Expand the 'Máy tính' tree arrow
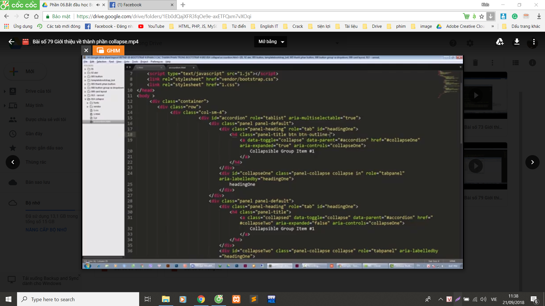 [5, 105]
